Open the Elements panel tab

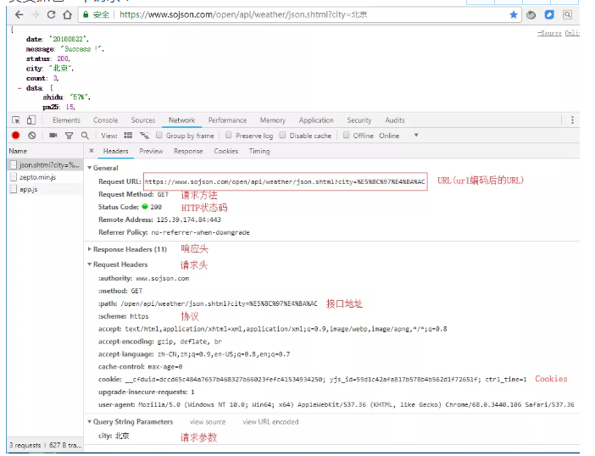point(66,120)
